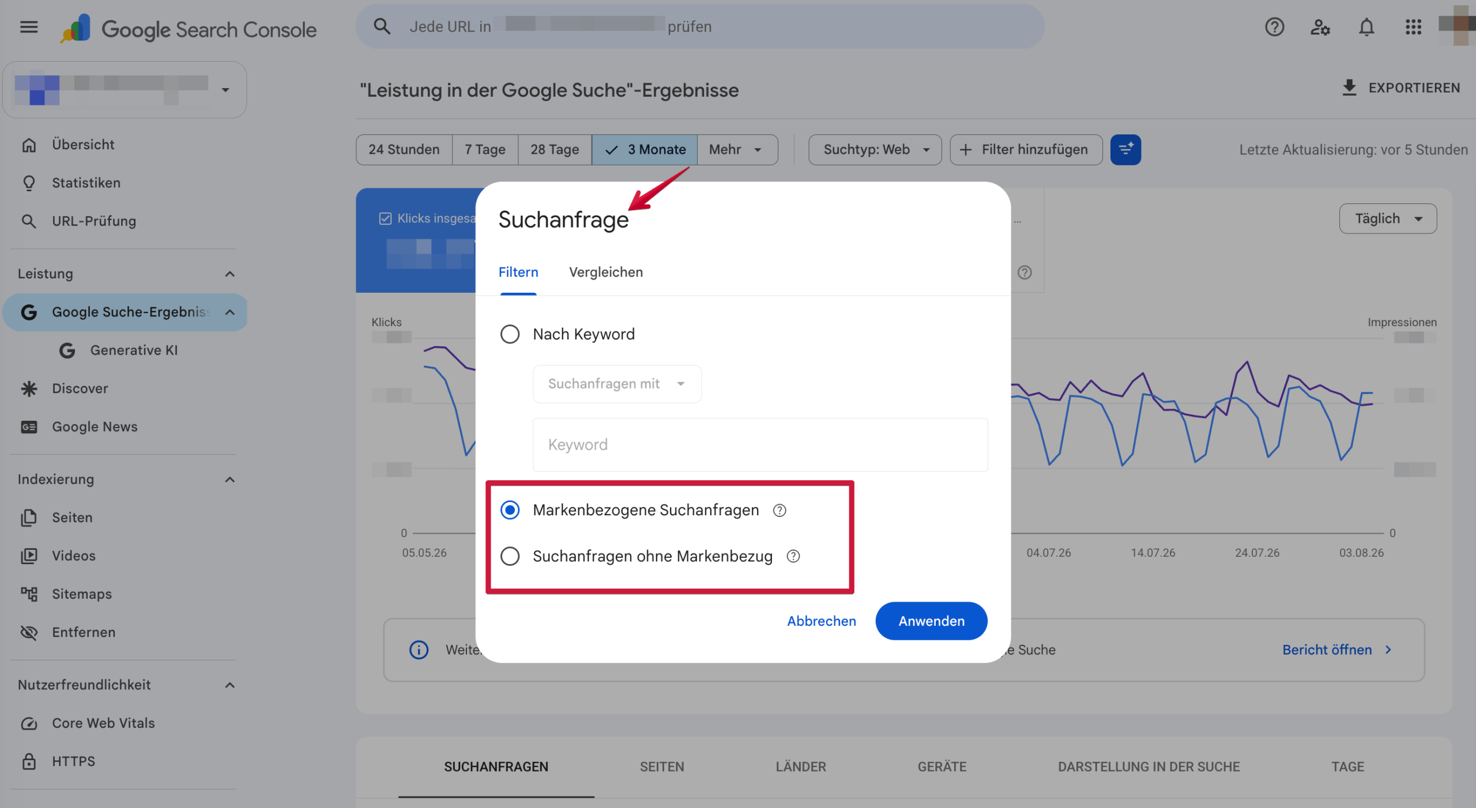
Task: Click the search magnifier icon in URL bar
Action: coord(382,27)
